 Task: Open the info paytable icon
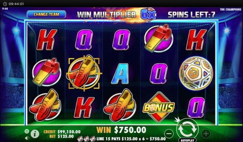[35, 134]
